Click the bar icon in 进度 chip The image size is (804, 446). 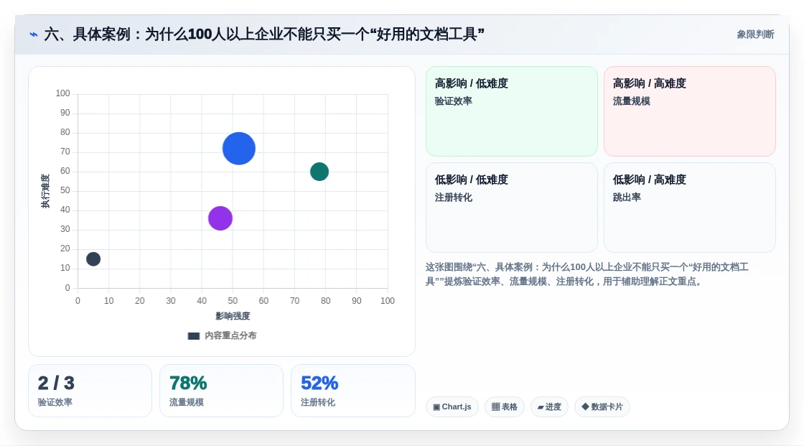[541, 407]
